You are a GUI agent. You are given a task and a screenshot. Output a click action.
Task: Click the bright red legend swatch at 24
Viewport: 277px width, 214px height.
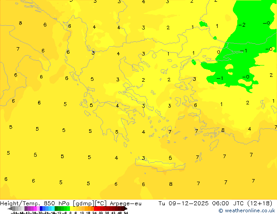click(95, 208)
